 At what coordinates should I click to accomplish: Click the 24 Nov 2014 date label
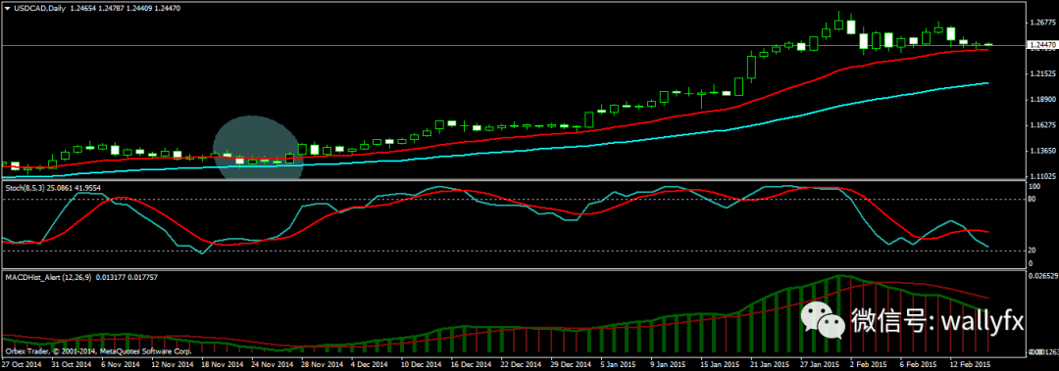pos(273,363)
